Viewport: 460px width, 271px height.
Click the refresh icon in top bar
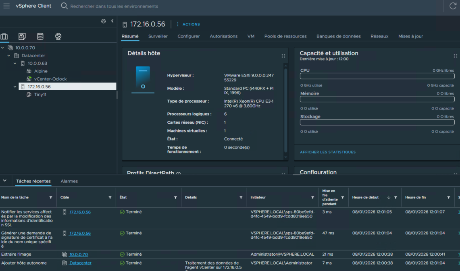coord(453,6)
